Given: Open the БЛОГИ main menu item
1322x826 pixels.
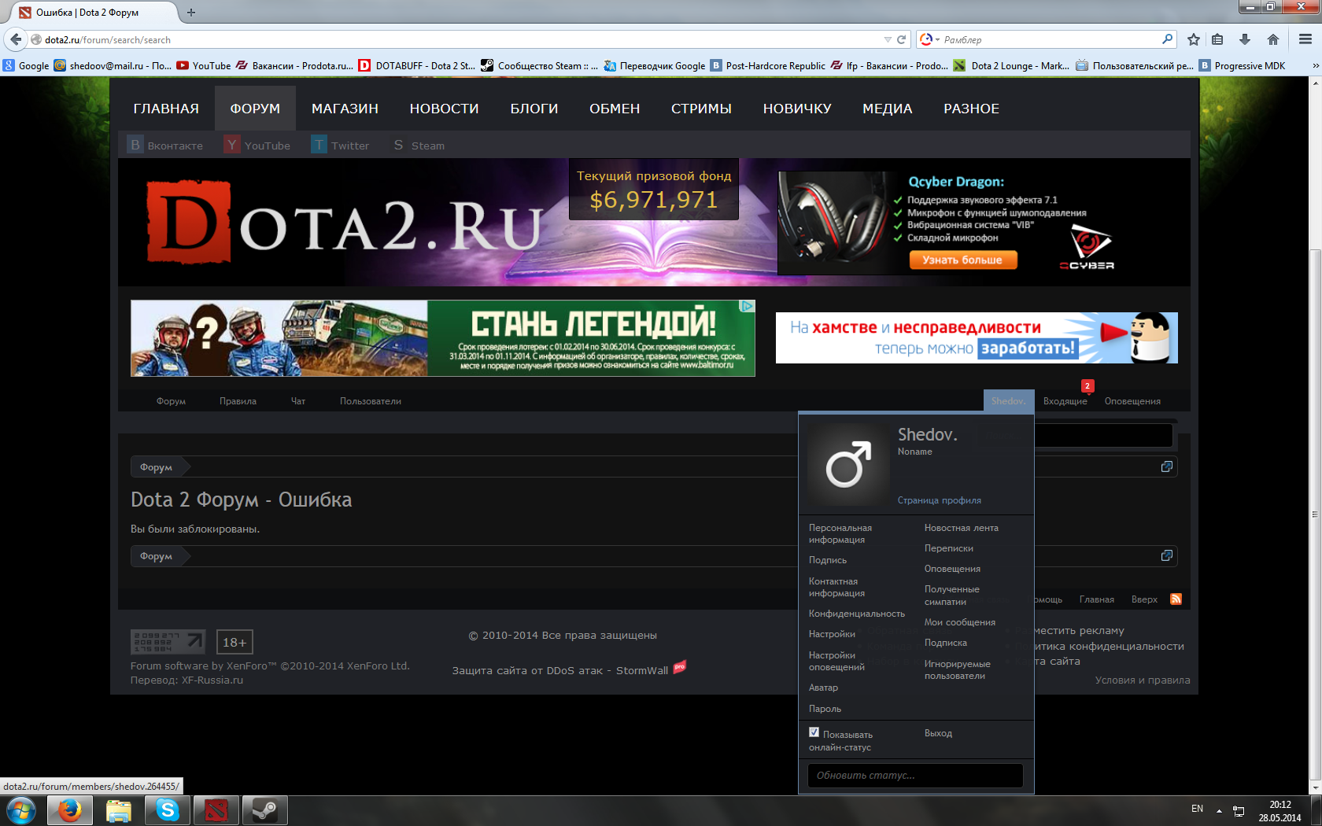Looking at the screenshot, I should point(534,109).
